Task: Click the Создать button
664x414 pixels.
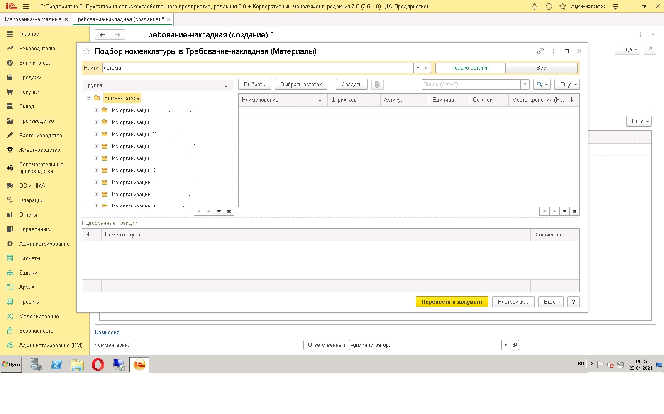Action: click(352, 84)
